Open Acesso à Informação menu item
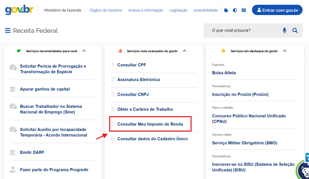Image resolution: width=309 pixels, height=179 pixels. tap(146, 10)
